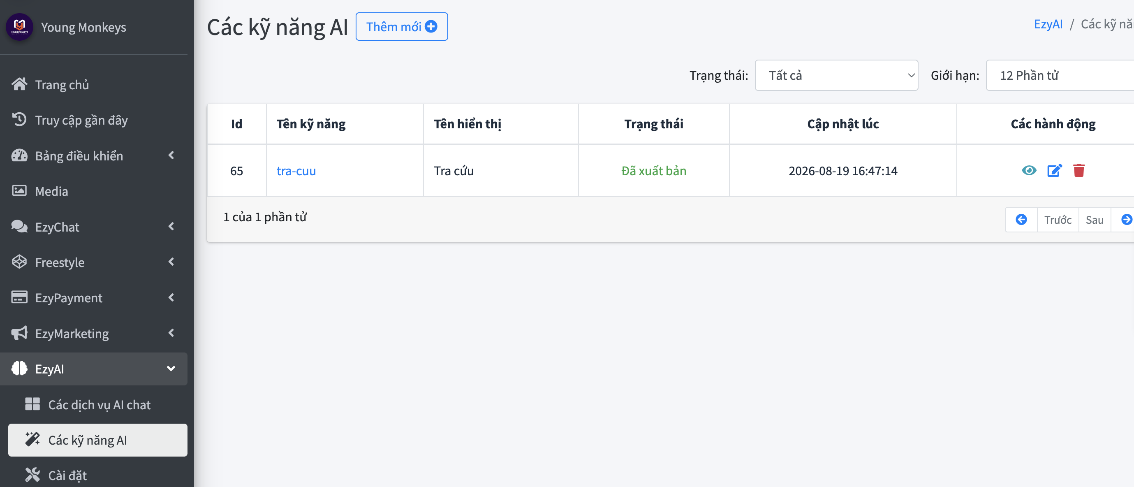Click the Cập nhật lúc column header
1134x487 pixels.
[843, 124]
